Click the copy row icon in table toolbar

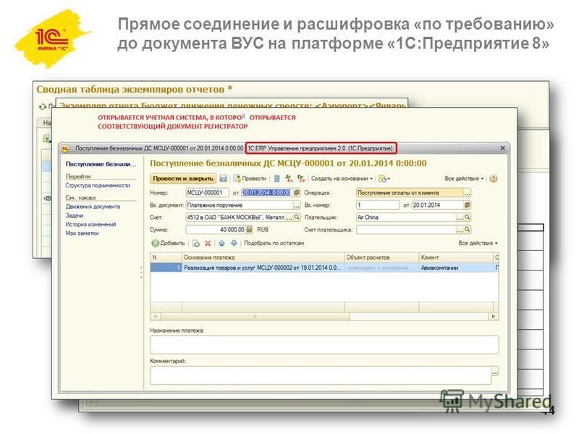195,243
